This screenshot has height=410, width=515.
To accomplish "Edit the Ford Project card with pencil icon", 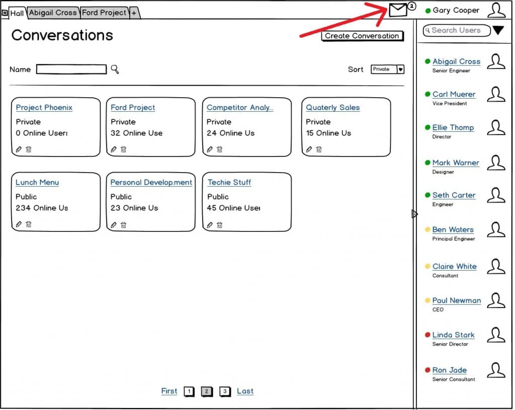I will [114, 149].
